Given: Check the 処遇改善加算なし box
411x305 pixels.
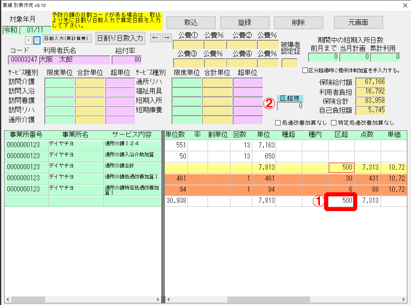Looking at the screenshot, I should pyautogui.click(x=279, y=123).
